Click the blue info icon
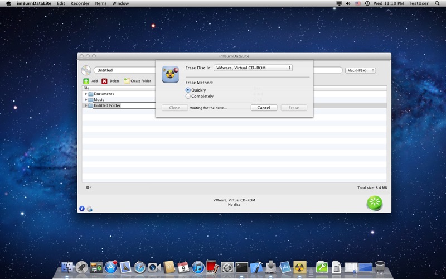 click(82, 209)
